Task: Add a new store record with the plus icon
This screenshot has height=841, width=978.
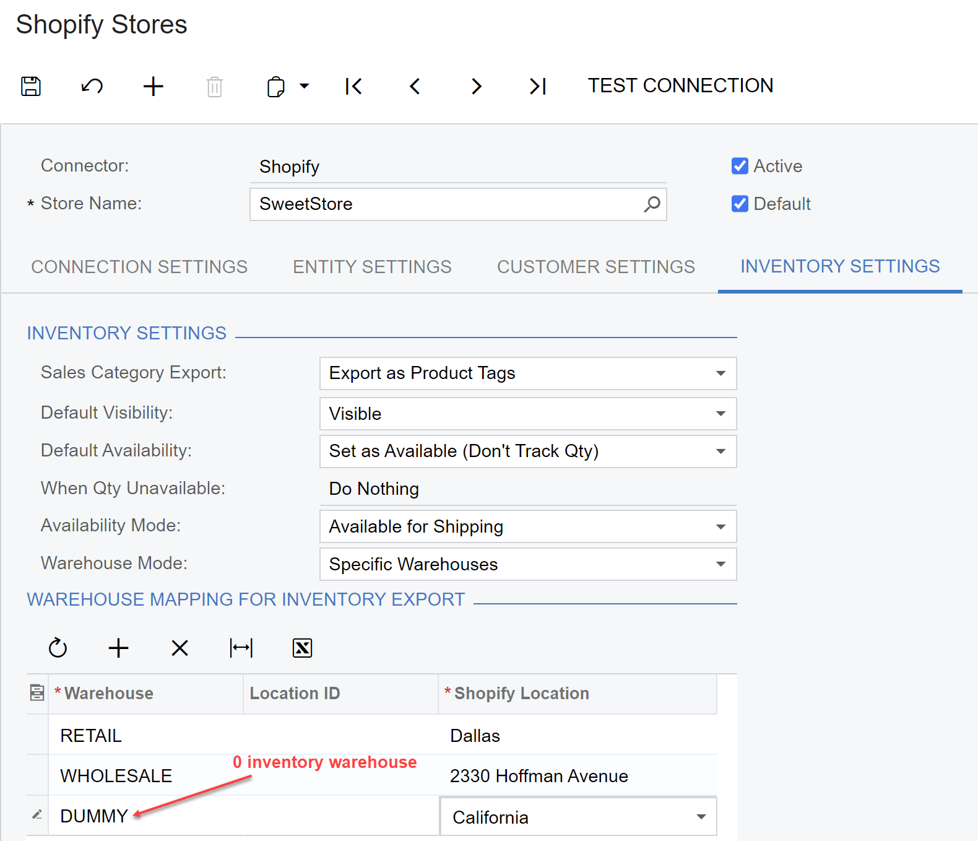Action: pyautogui.click(x=154, y=86)
